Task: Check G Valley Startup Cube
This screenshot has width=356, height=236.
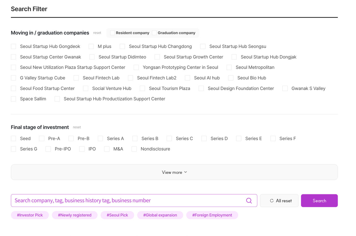Action: (14, 78)
